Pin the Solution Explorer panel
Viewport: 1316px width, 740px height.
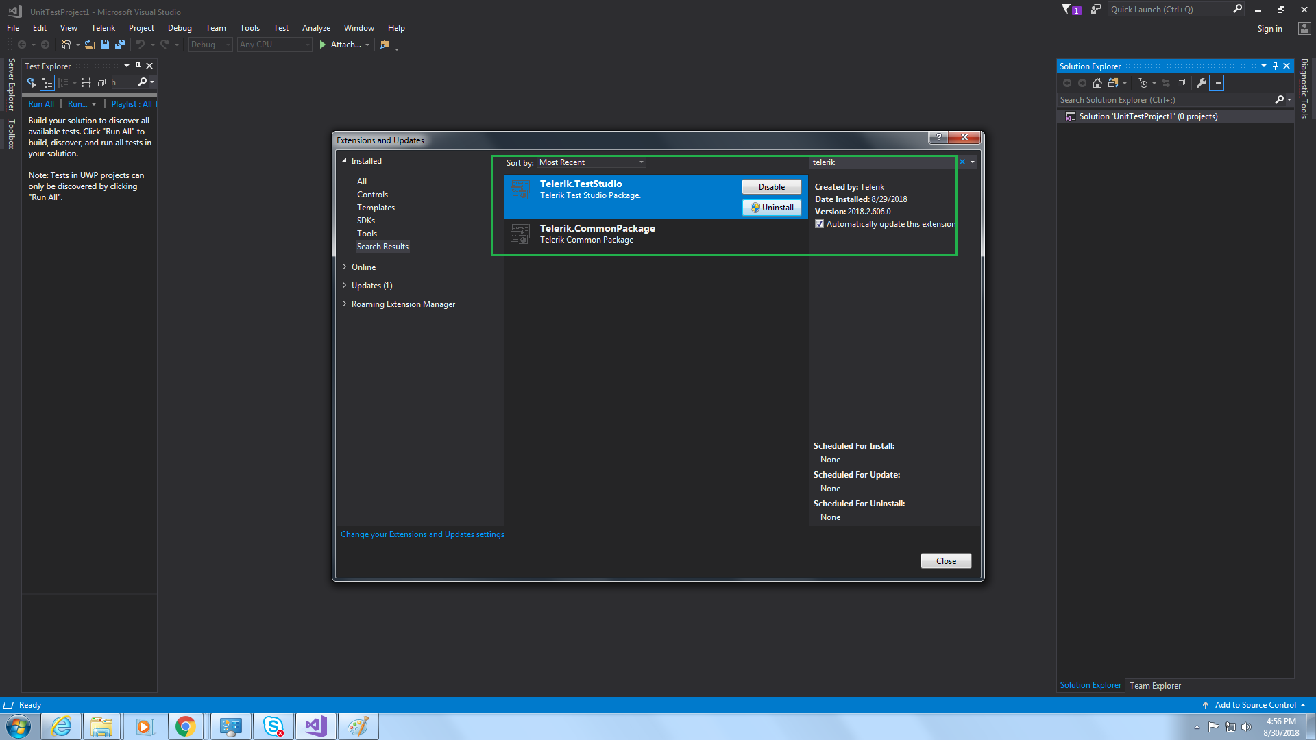pos(1275,66)
